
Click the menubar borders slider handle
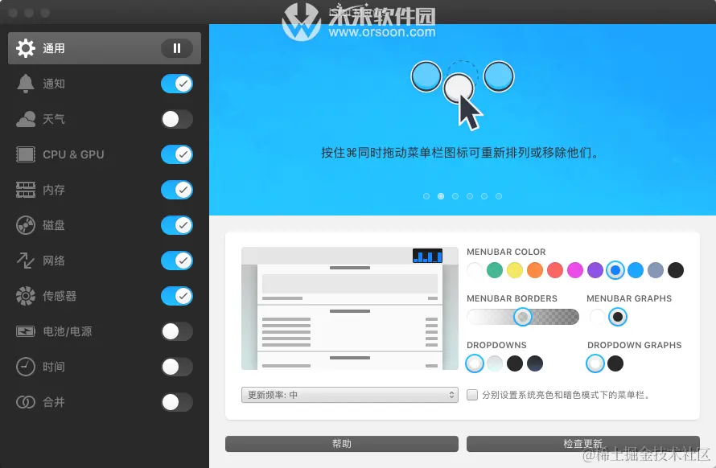point(523,316)
